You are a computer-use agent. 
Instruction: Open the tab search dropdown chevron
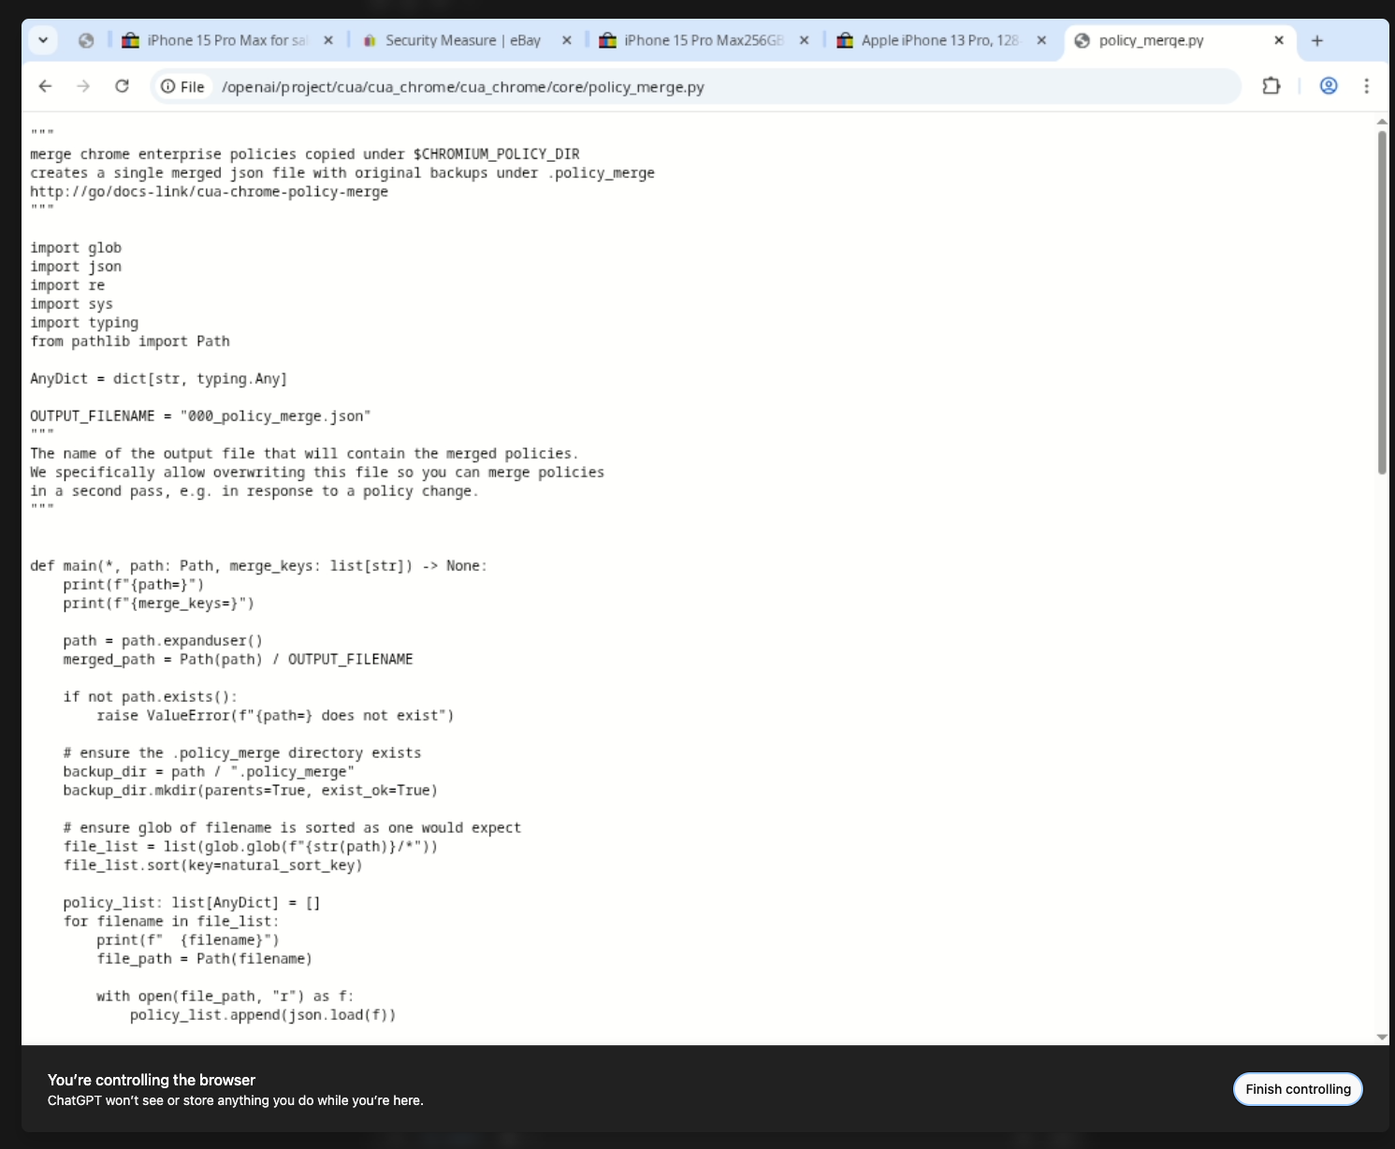43,40
